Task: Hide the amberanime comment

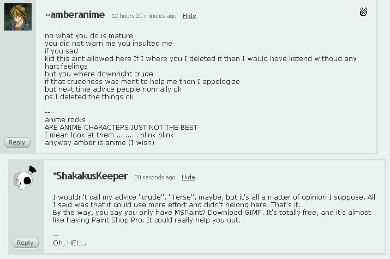Action: tap(189, 16)
